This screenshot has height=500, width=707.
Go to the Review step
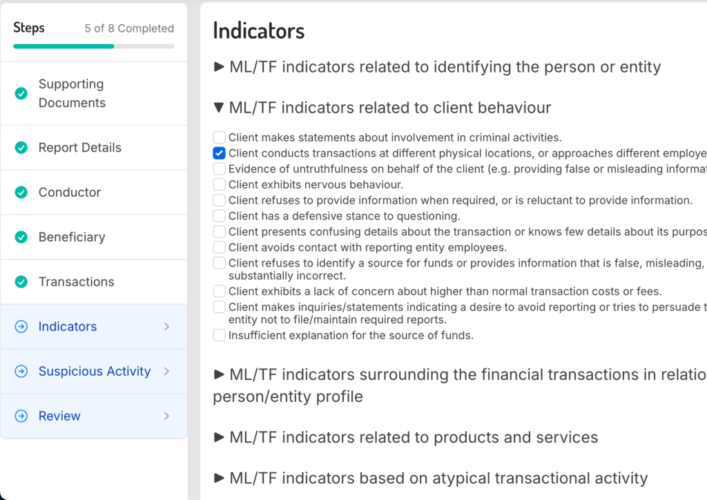point(59,416)
